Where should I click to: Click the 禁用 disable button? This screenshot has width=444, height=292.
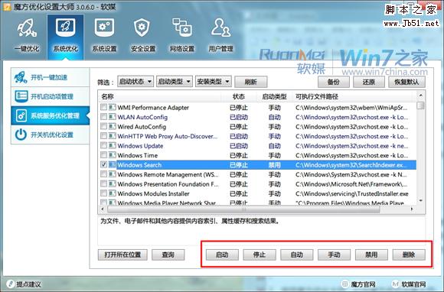point(371,255)
